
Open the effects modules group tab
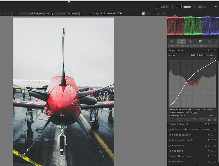(210, 41)
